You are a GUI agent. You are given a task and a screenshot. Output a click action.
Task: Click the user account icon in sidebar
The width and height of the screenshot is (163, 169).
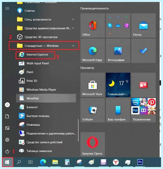(x=7, y=105)
